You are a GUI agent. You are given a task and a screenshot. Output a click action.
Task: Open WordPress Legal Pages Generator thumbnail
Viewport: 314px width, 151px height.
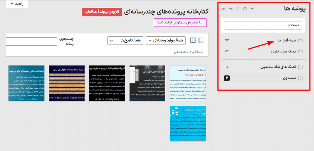pyautogui.click(x=67, y=83)
